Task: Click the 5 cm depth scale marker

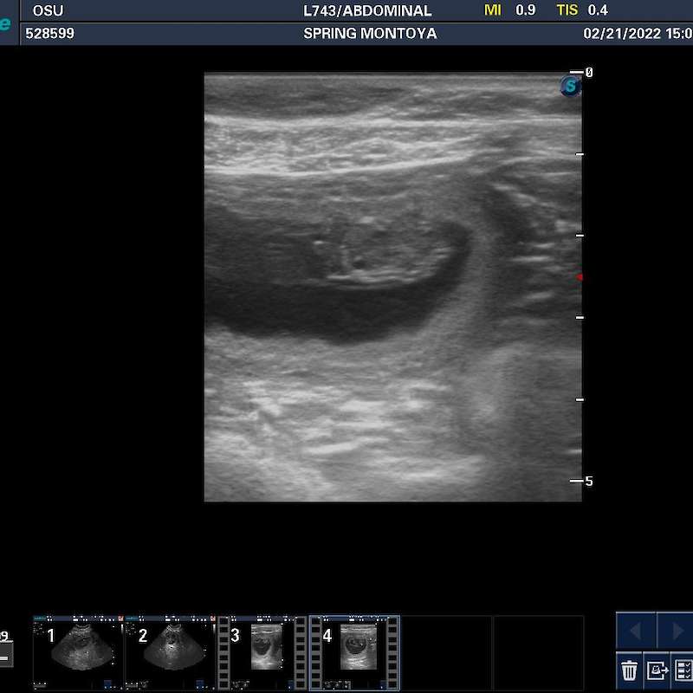Action: tap(588, 481)
